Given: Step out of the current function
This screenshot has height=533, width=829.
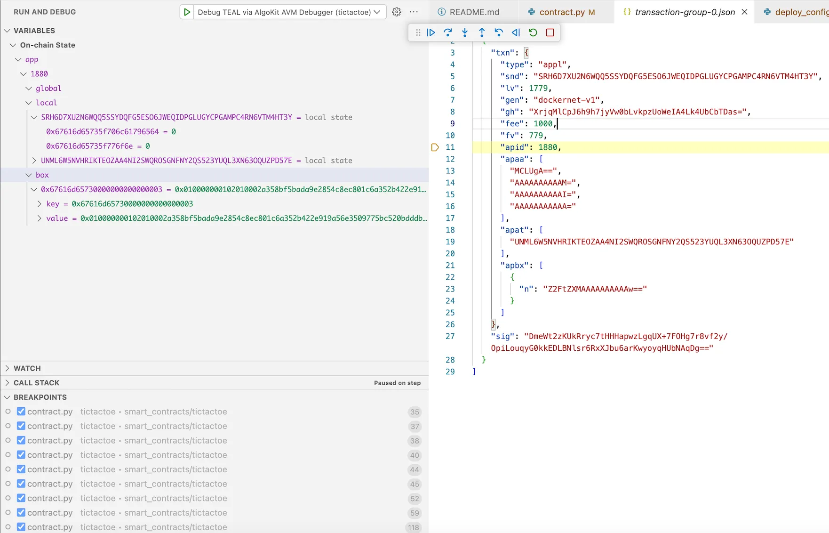Looking at the screenshot, I should pyautogui.click(x=481, y=32).
